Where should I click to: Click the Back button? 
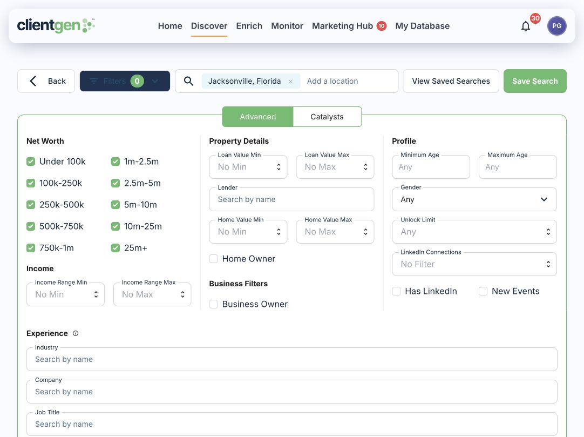click(x=46, y=81)
